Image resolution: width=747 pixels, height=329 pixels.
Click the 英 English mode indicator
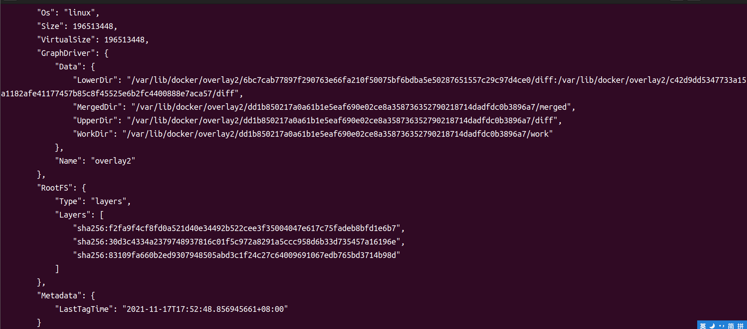click(703, 326)
